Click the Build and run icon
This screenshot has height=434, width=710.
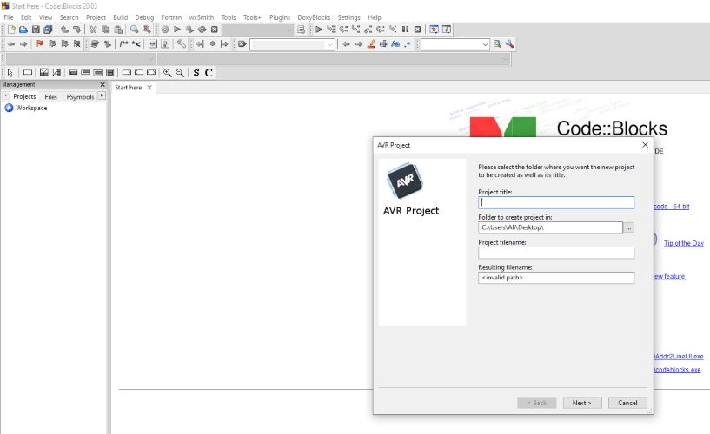tap(189, 30)
